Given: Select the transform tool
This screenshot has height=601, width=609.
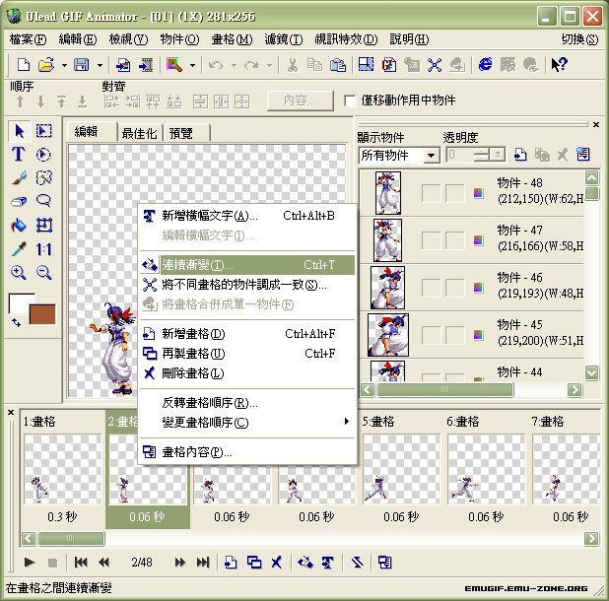Looking at the screenshot, I should tap(44, 226).
